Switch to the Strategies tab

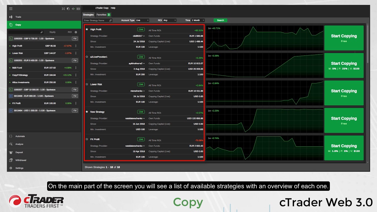[x=88, y=15]
